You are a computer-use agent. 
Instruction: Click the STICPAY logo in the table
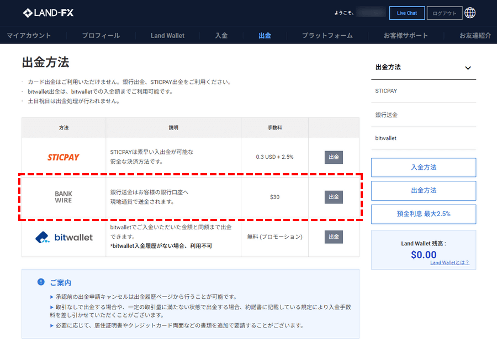pos(64,157)
